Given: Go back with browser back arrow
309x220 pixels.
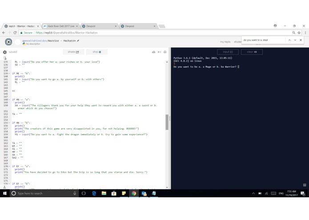Looking at the screenshot, I should point(4,33).
